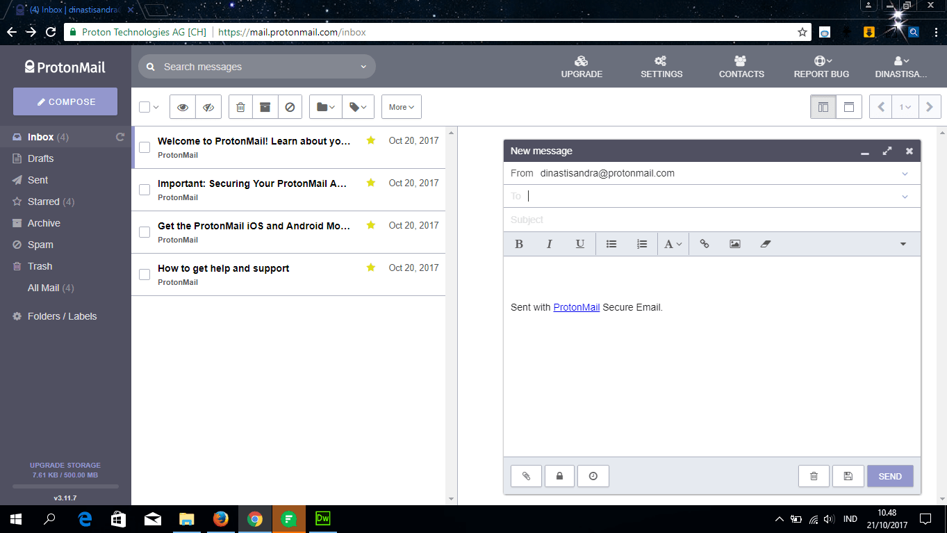Insert a bulleted list
This screenshot has height=533, width=947.
pos(611,244)
